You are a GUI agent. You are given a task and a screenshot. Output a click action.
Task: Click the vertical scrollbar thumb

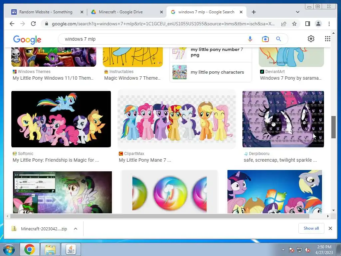[x=333, y=127]
